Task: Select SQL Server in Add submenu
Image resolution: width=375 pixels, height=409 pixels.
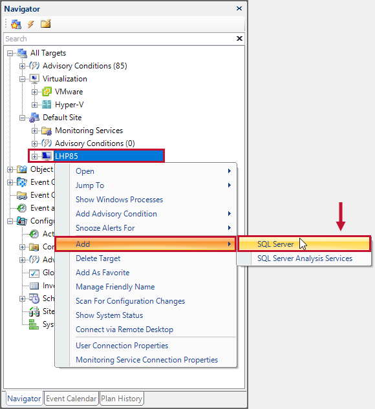Action: (x=305, y=244)
